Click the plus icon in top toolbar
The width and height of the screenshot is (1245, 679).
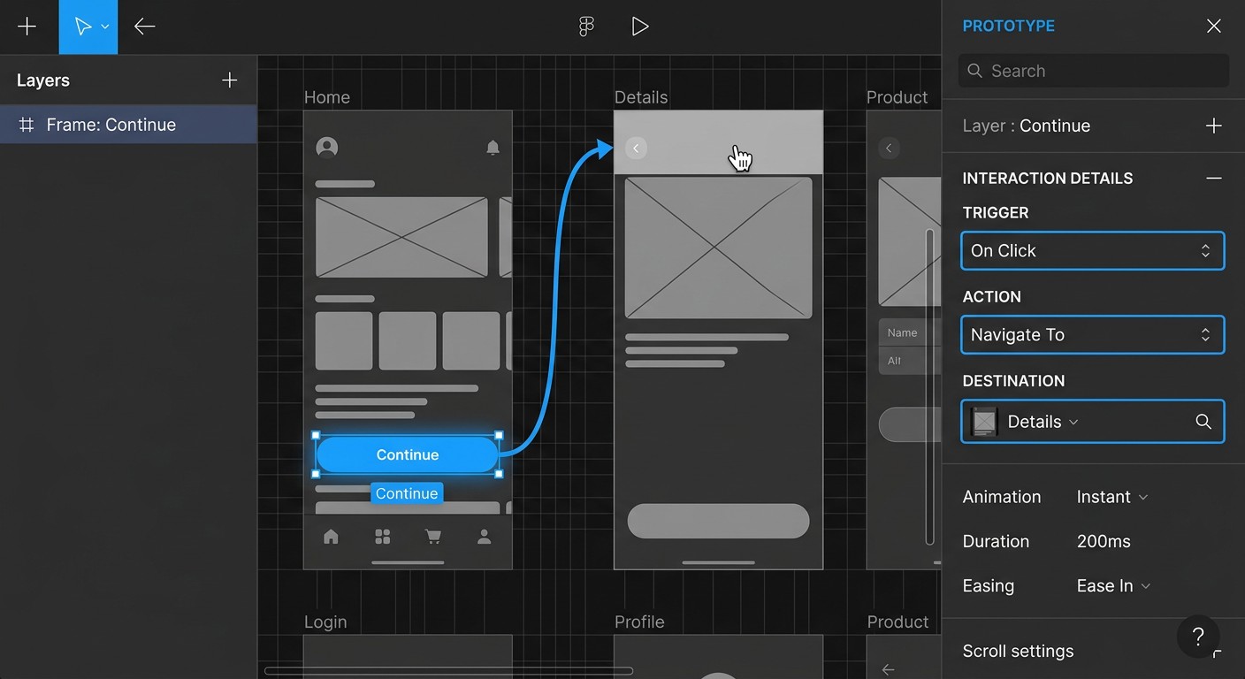(x=27, y=27)
